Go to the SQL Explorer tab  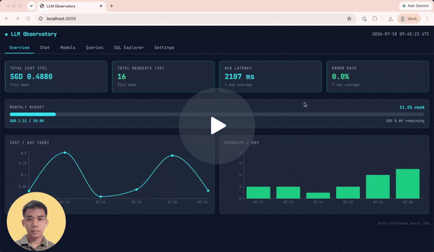[129, 48]
